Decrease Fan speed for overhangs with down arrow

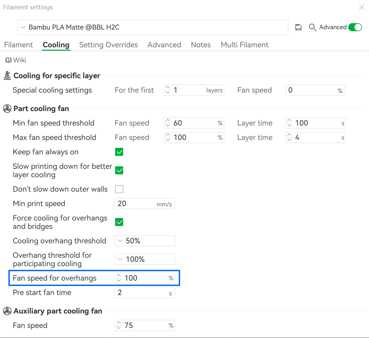click(119, 280)
